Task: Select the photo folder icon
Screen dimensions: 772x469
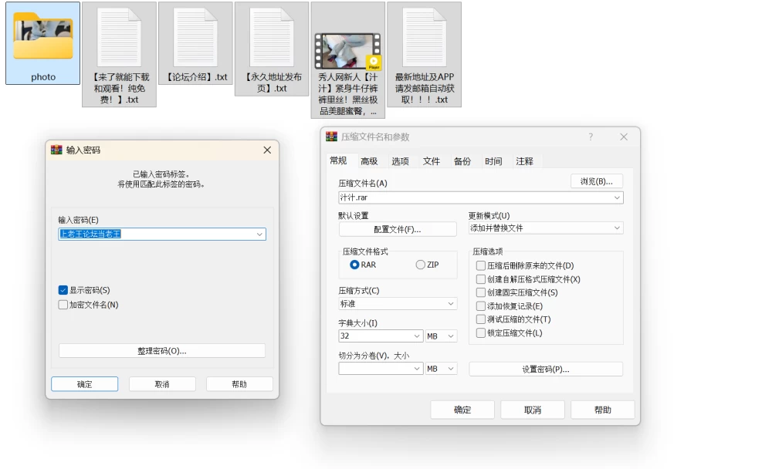Action: coord(42,42)
